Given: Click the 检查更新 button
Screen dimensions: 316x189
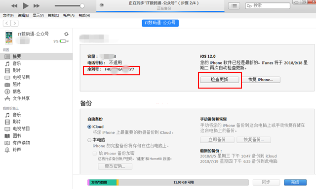Looking at the screenshot, I should (219, 80).
